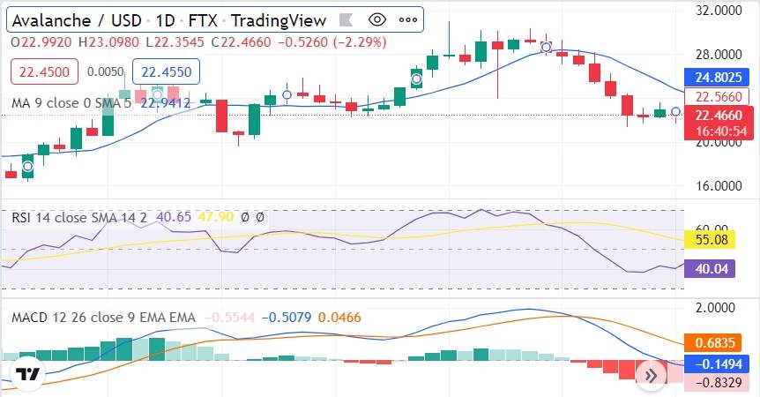Click the 22.5660 outlined price label
760x397 pixels.
(x=719, y=96)
